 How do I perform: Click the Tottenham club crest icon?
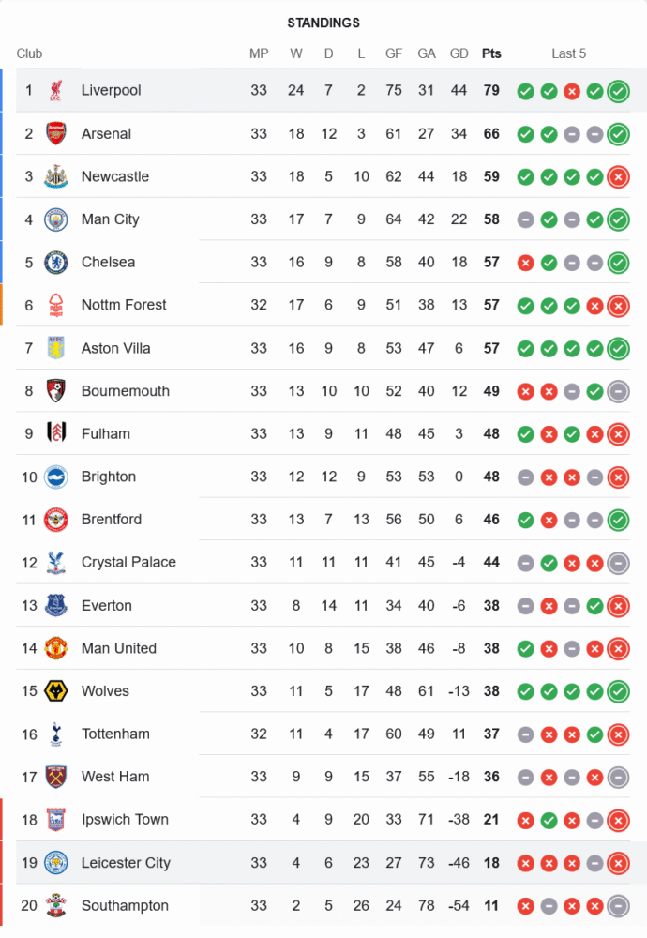coord(56,734)
